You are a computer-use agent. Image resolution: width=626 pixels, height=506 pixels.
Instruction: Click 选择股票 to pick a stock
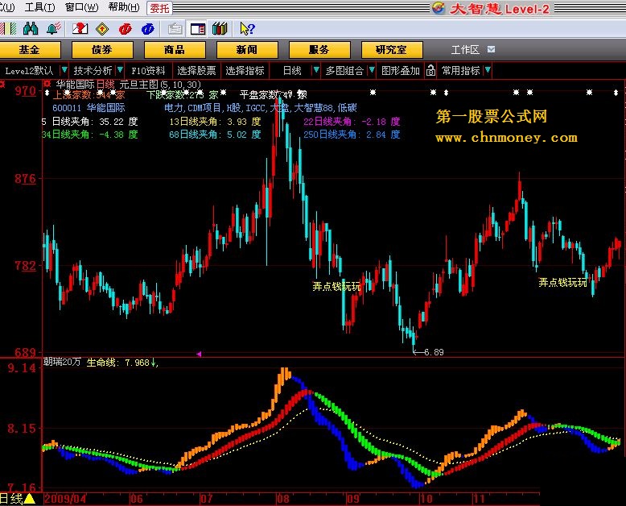point(196,71)
